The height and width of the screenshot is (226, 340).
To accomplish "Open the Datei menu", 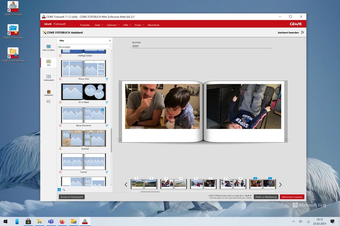I will 99,25.
